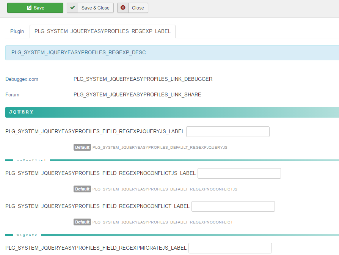Focus the REGEXPJQUERYJS_LABEL input field
This screenshot has height=255, width=339.
pyautogui.click(x=228, y=132)
